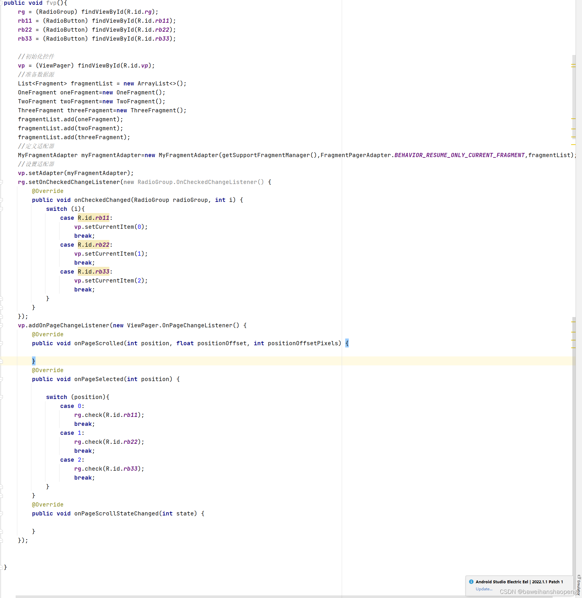
Task: Click the yellow highlighted closing brace of onPageScrolled
Action: (x=33, y=361)
